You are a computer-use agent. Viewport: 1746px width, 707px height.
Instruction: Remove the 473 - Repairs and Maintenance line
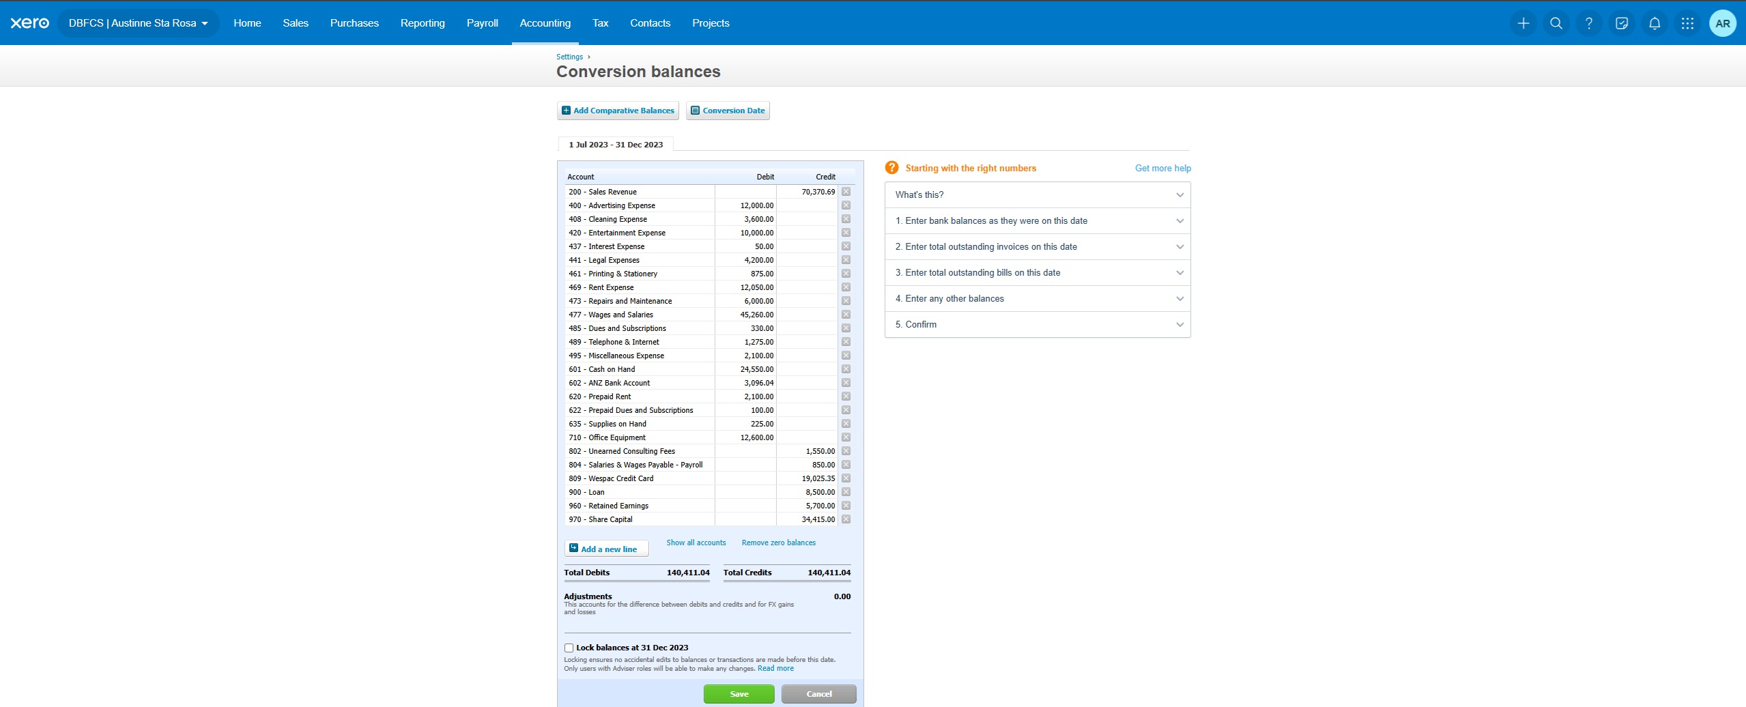tap(846, 301)
